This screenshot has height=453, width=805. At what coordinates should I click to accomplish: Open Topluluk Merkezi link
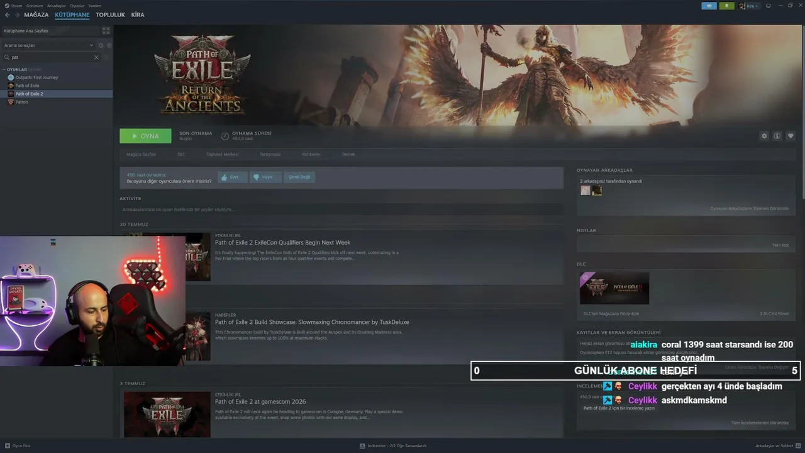click(x=223, y=154)
